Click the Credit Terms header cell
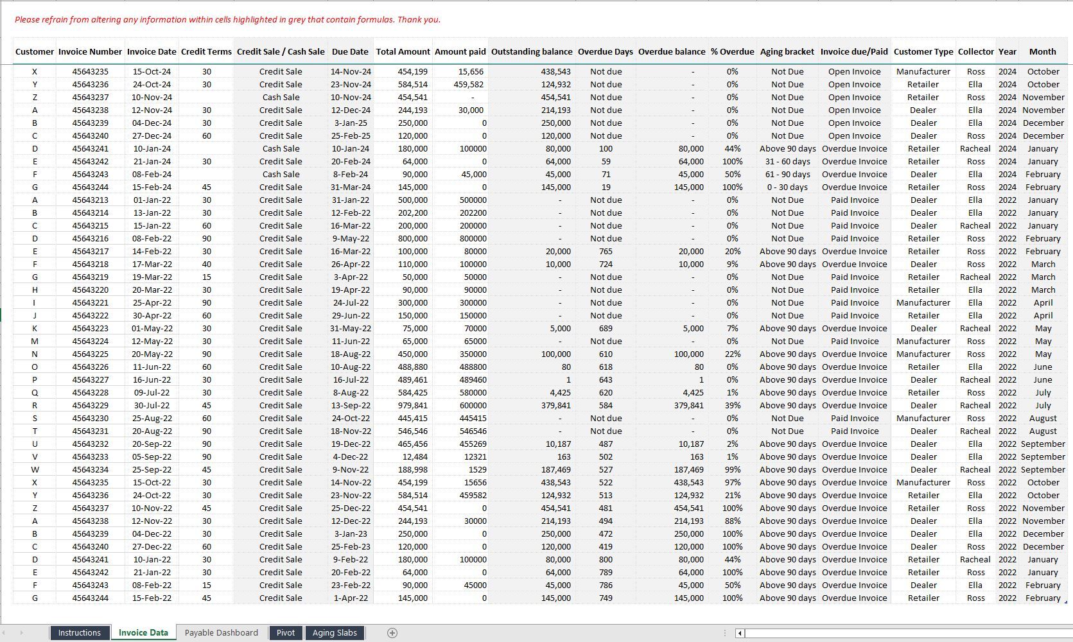The height and width of the screenshot is (642, 1073). pos(206,51)
